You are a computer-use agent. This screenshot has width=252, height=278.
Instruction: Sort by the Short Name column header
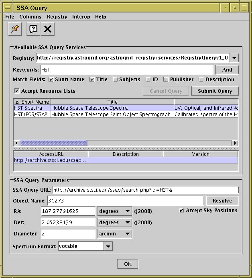32,102
